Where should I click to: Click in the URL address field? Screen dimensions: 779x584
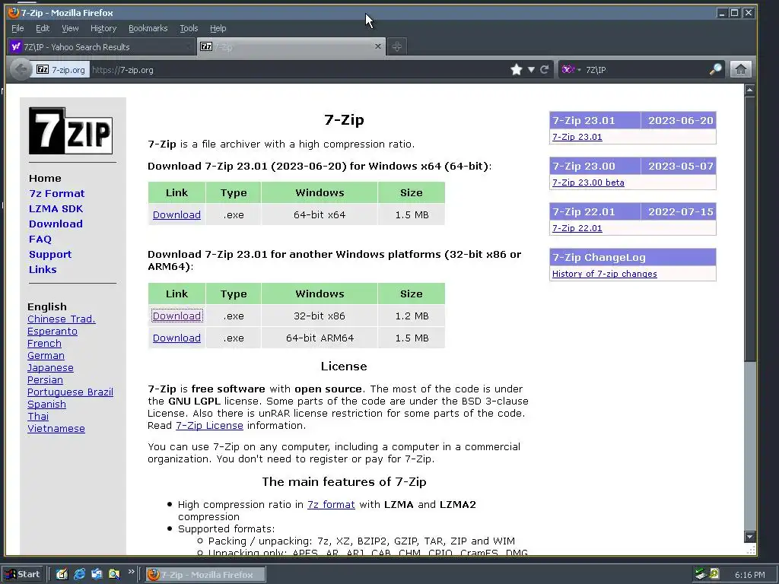298,69
